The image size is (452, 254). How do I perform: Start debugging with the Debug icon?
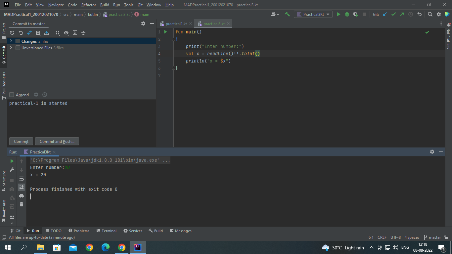pos(347,14)
